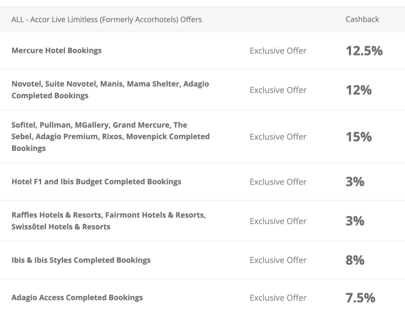405x313 pixels.
Task: Click the 15% cashback rate
Action: click(359, 137)
